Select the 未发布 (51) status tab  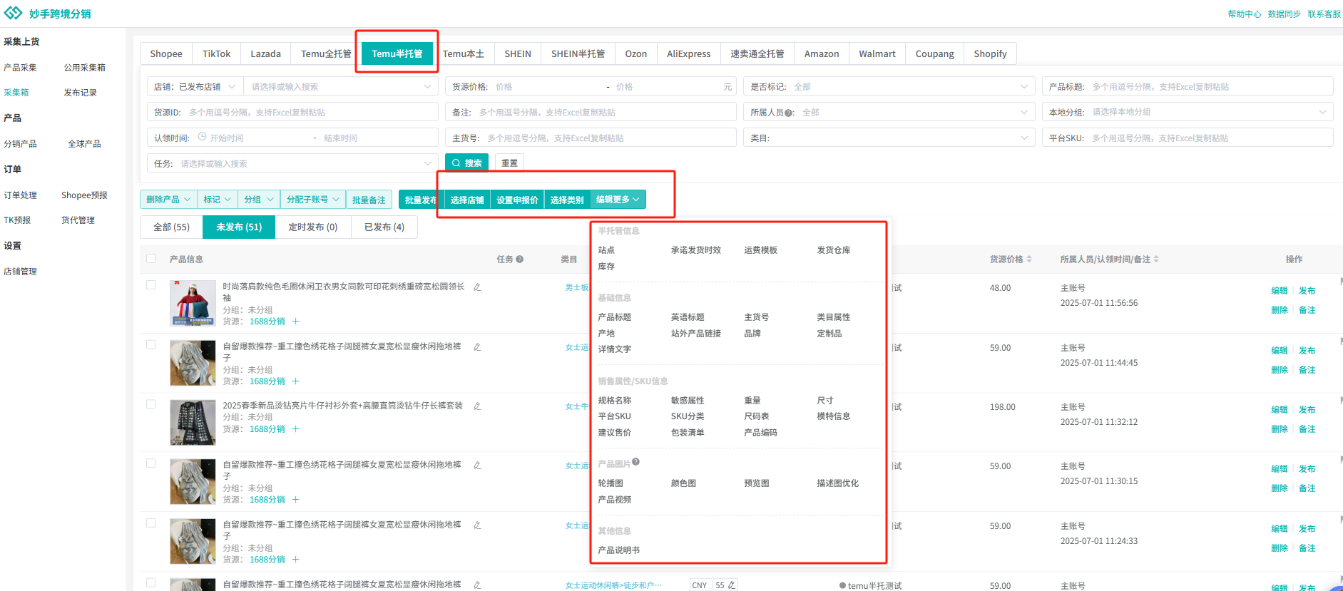click(x=239, y=227)
